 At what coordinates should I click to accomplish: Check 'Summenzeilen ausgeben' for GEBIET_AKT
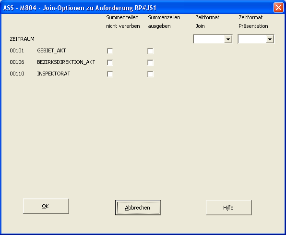150,51
